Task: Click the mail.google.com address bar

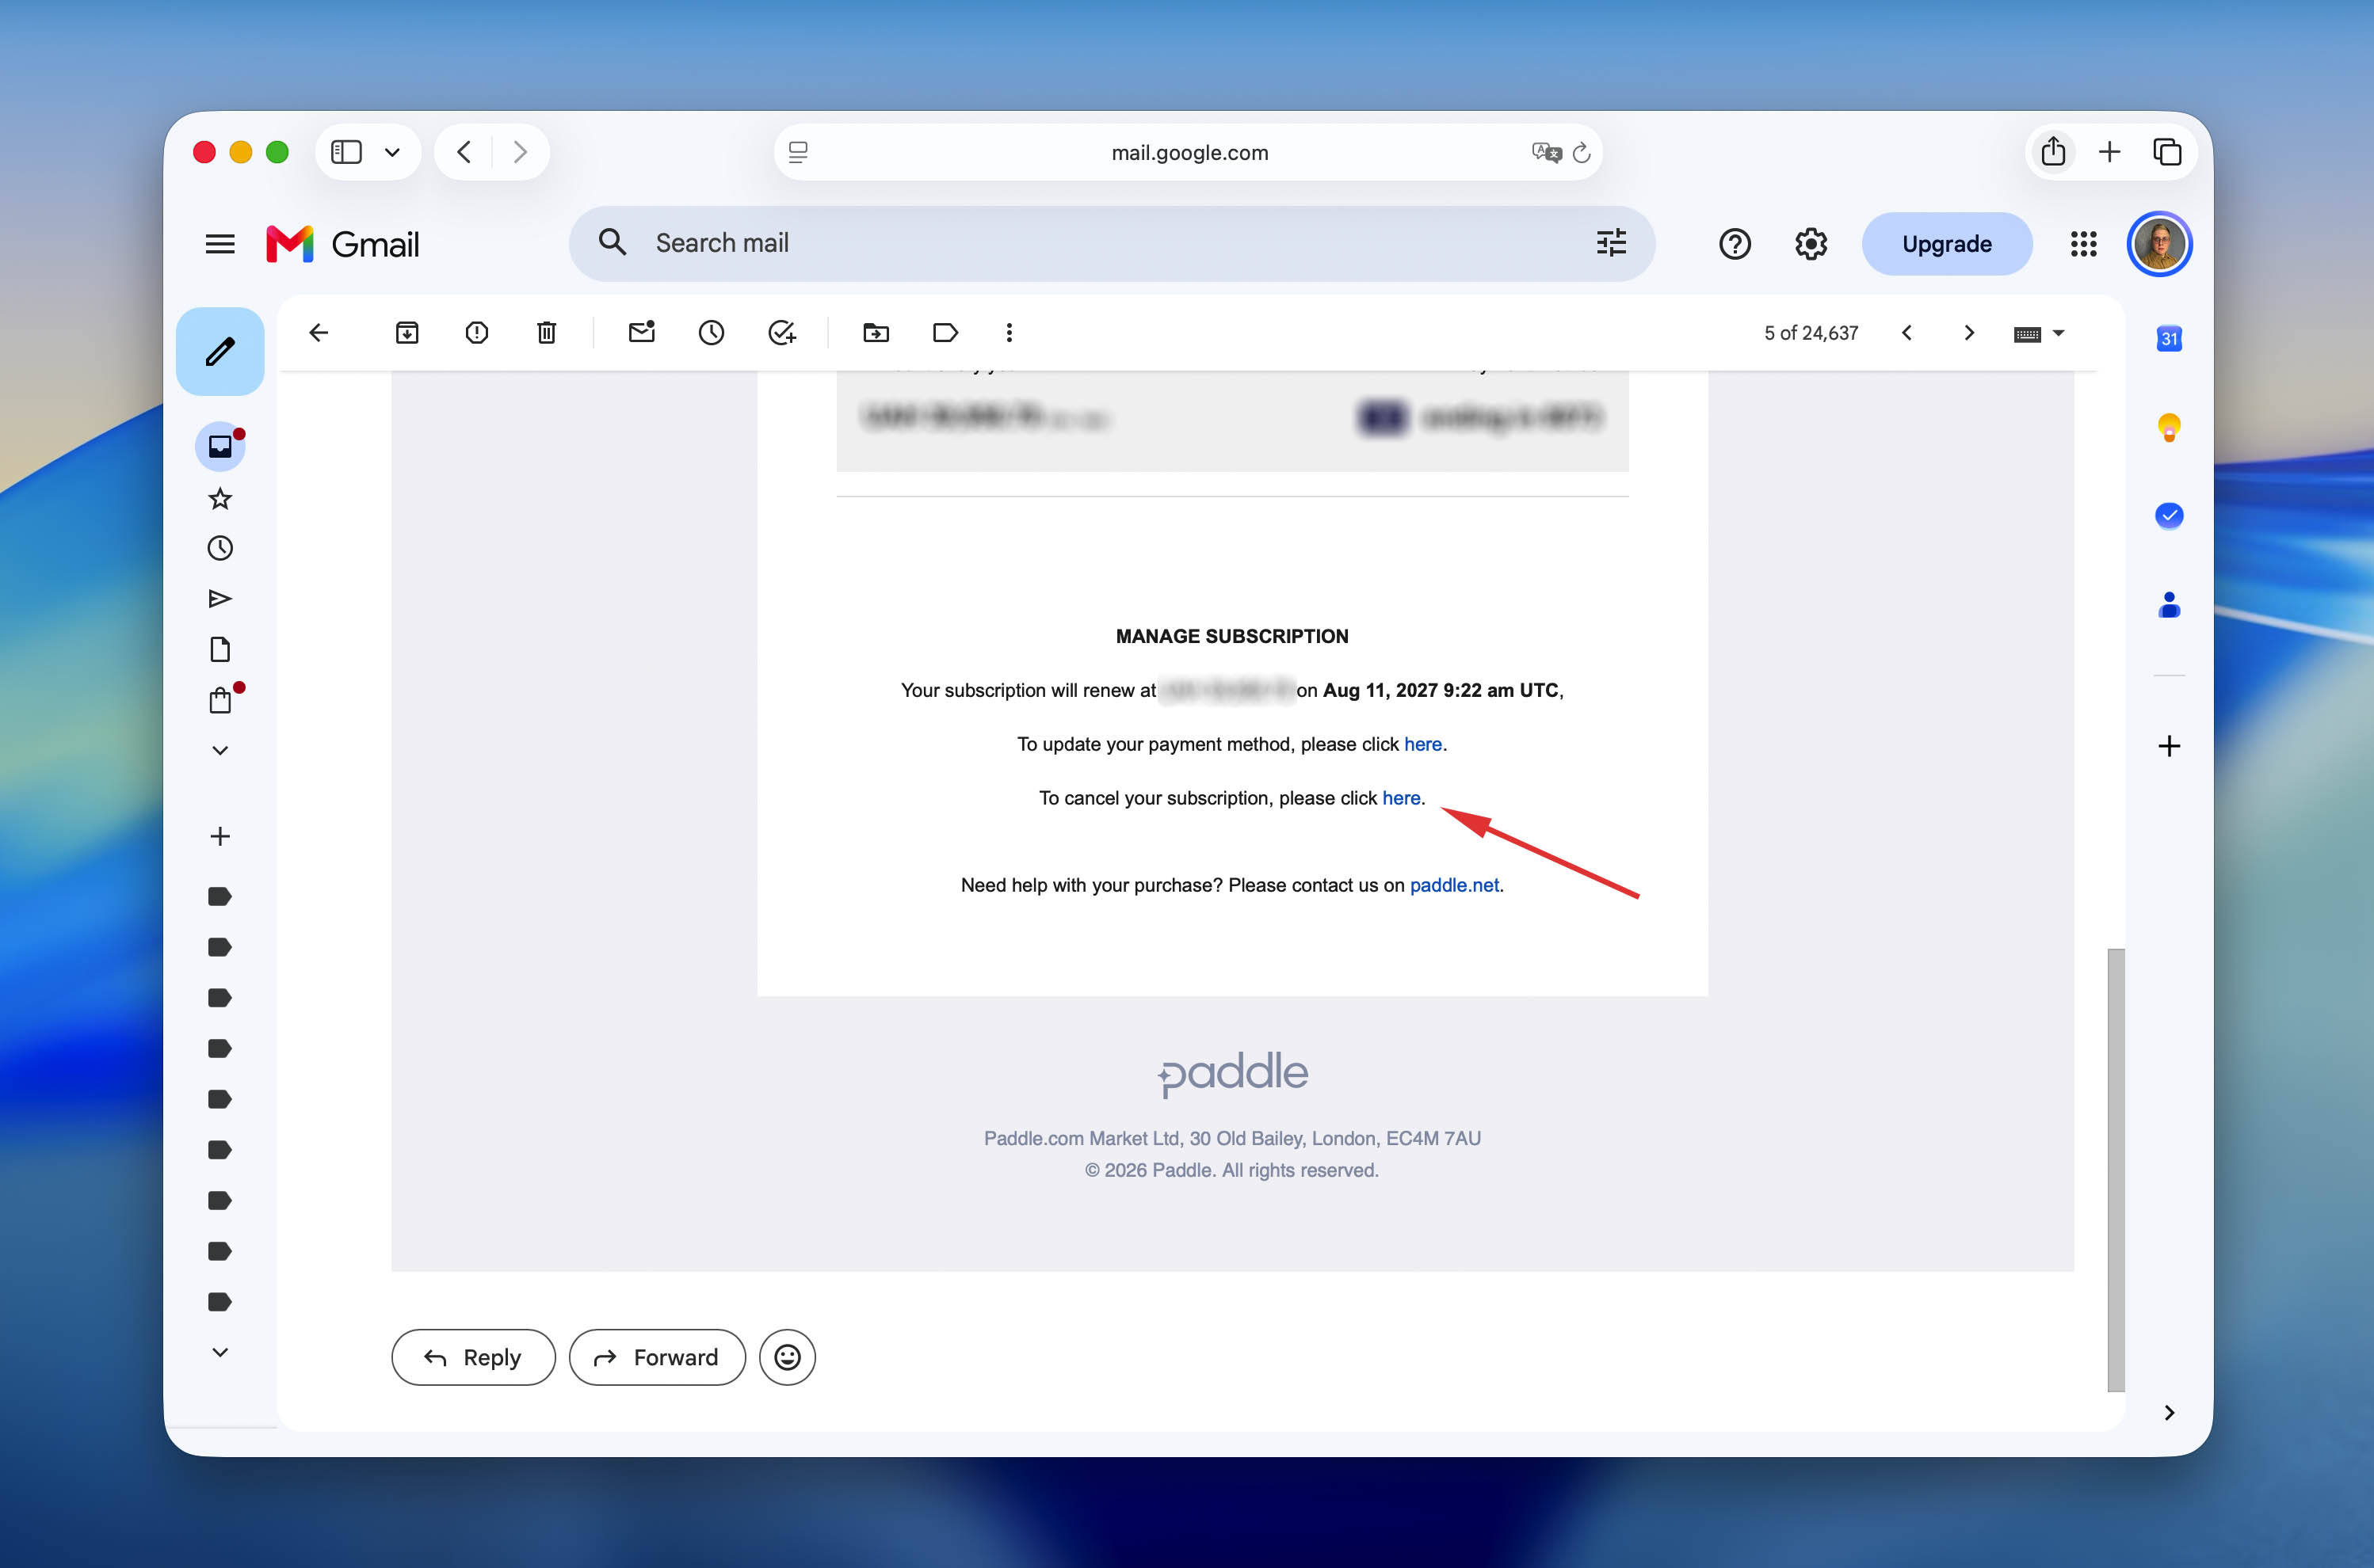Action: 1189,152
